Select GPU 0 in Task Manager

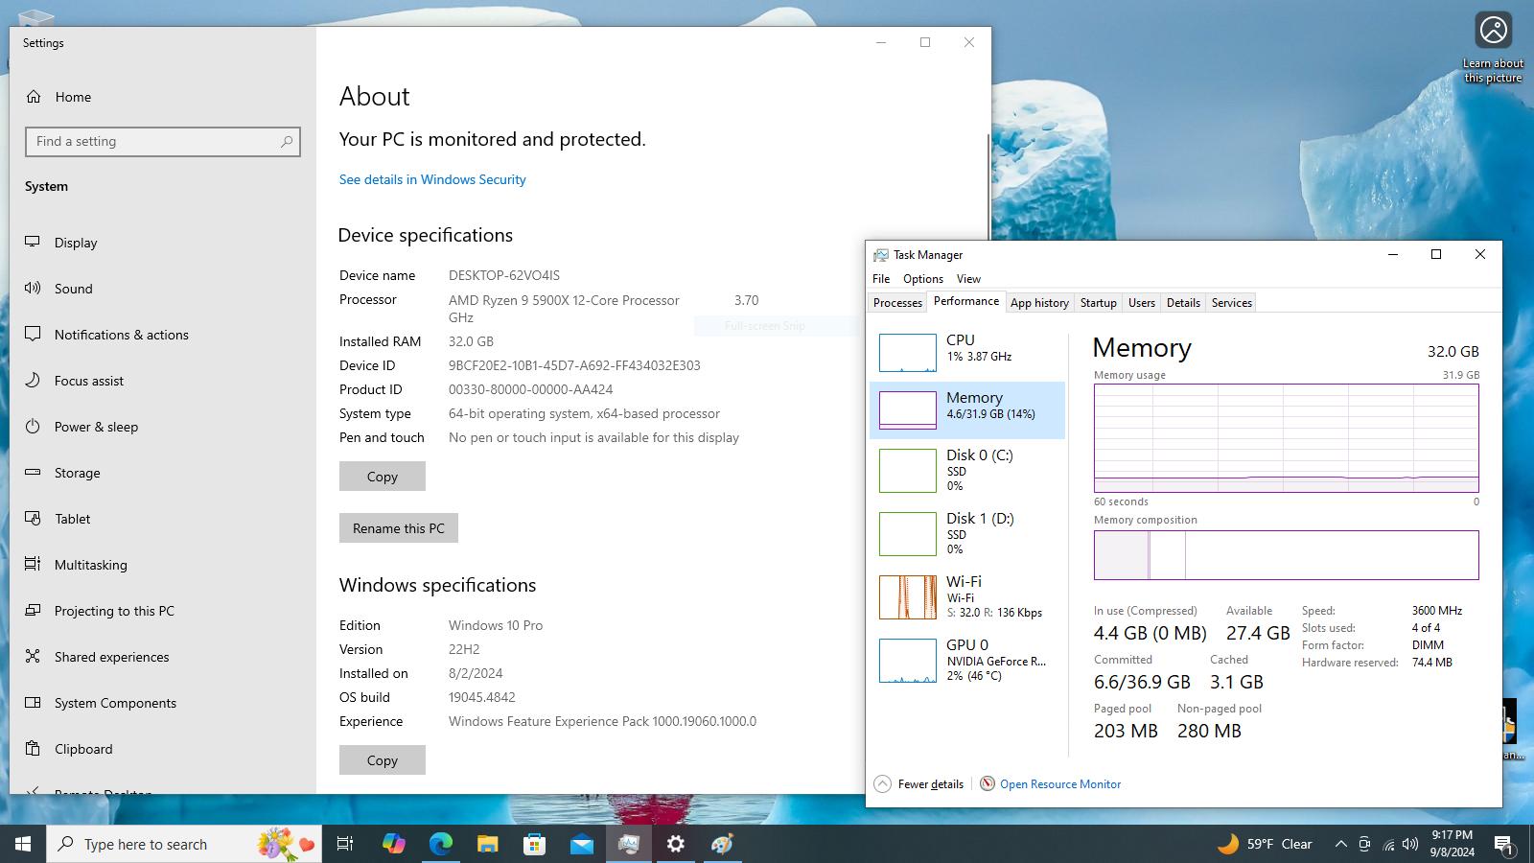point(967,660)
